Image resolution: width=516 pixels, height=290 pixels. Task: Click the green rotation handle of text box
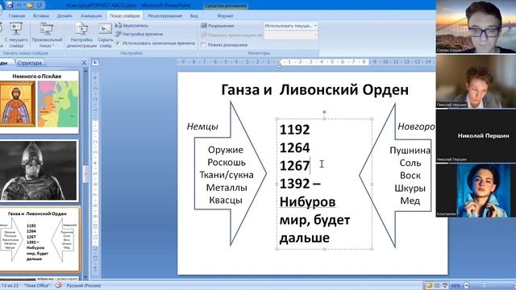(x=324, y=113)
